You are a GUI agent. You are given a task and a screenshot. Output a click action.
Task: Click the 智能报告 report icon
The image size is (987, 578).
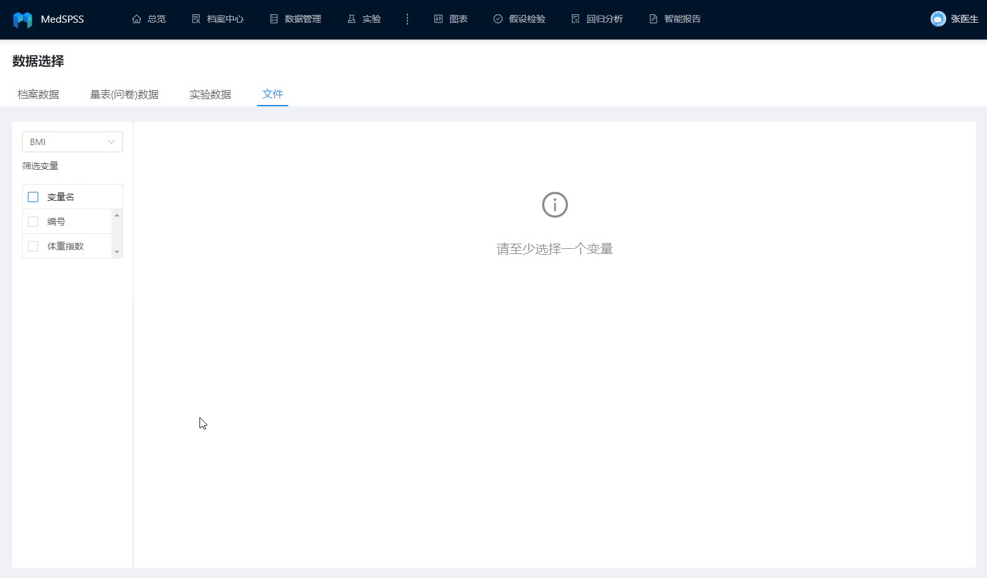click(653, 19)
